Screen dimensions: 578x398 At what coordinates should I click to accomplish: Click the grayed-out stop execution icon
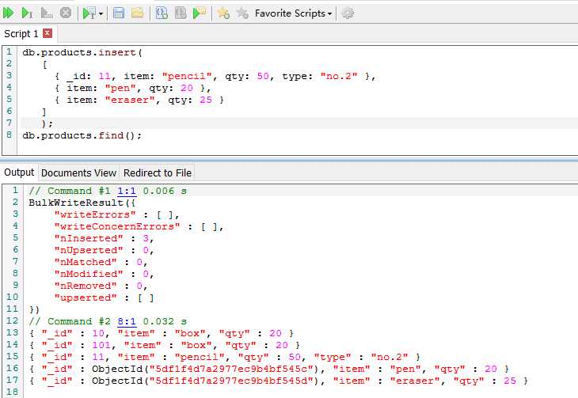pyautogui.click(x=66, y=13)
